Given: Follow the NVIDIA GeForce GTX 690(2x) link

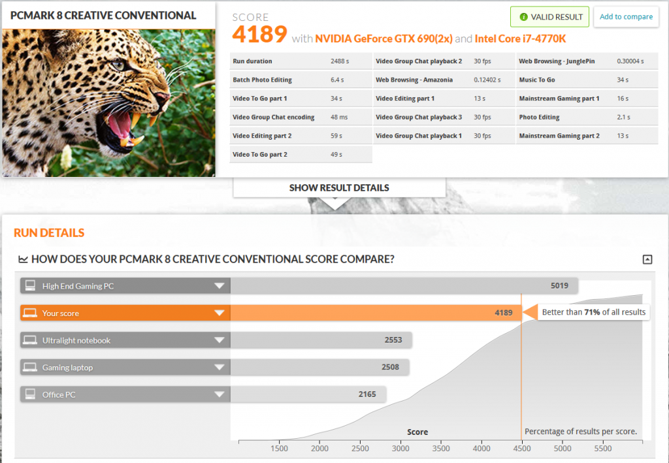Looking at the screenshot, I should [383, 39].
